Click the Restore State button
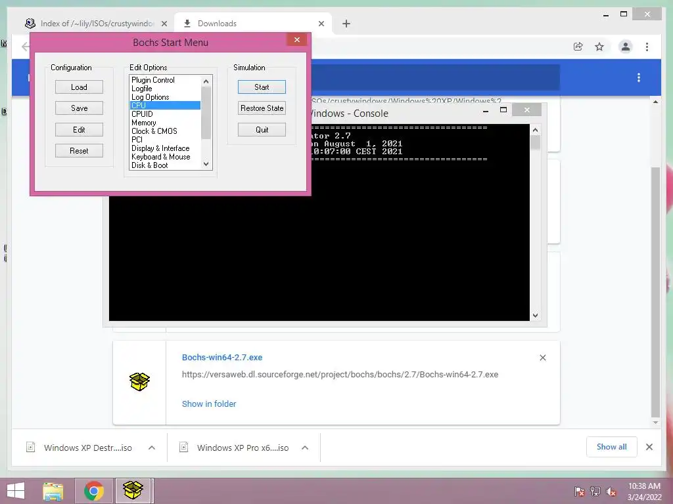Image resolution: width=673 pixels, height=504 pixels. [262, 108]
